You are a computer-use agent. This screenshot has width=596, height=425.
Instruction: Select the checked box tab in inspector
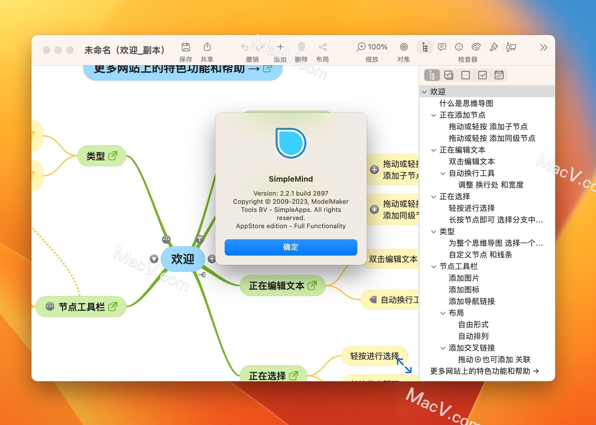(x=482, y=75)
